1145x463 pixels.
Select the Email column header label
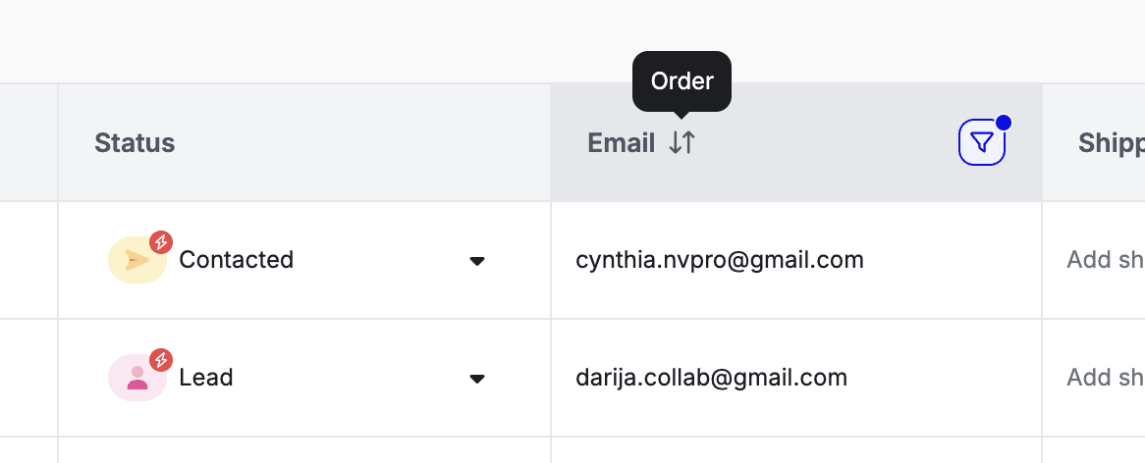point(621,143)
